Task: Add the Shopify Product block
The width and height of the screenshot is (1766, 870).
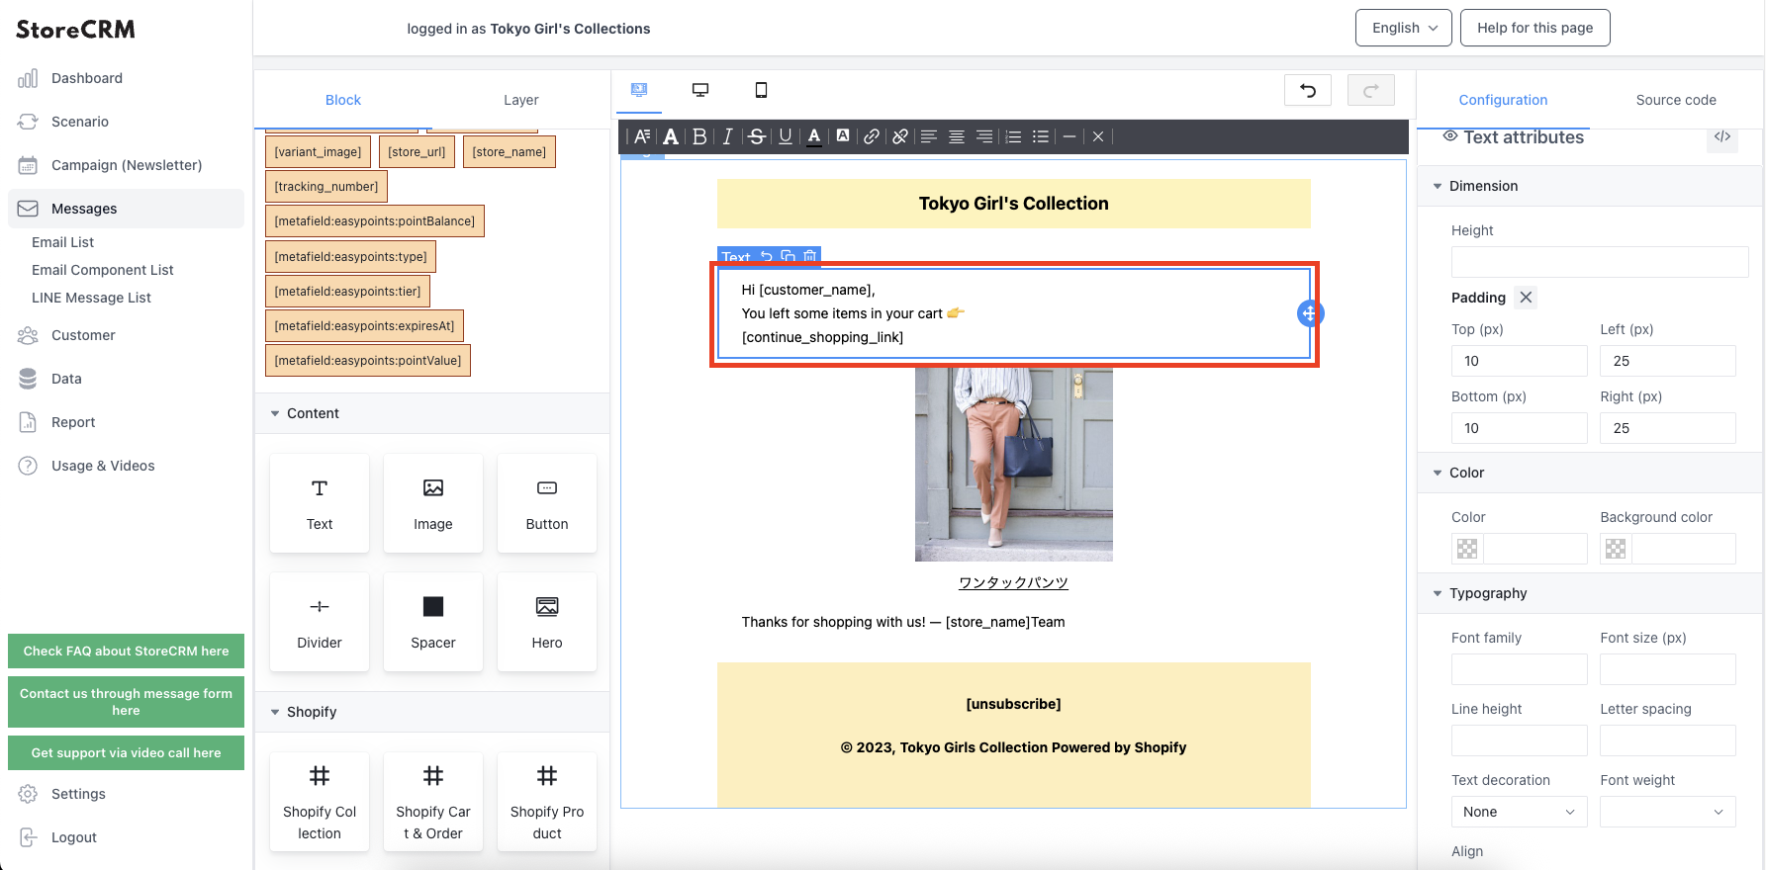Action: click(x=547, y=802)
